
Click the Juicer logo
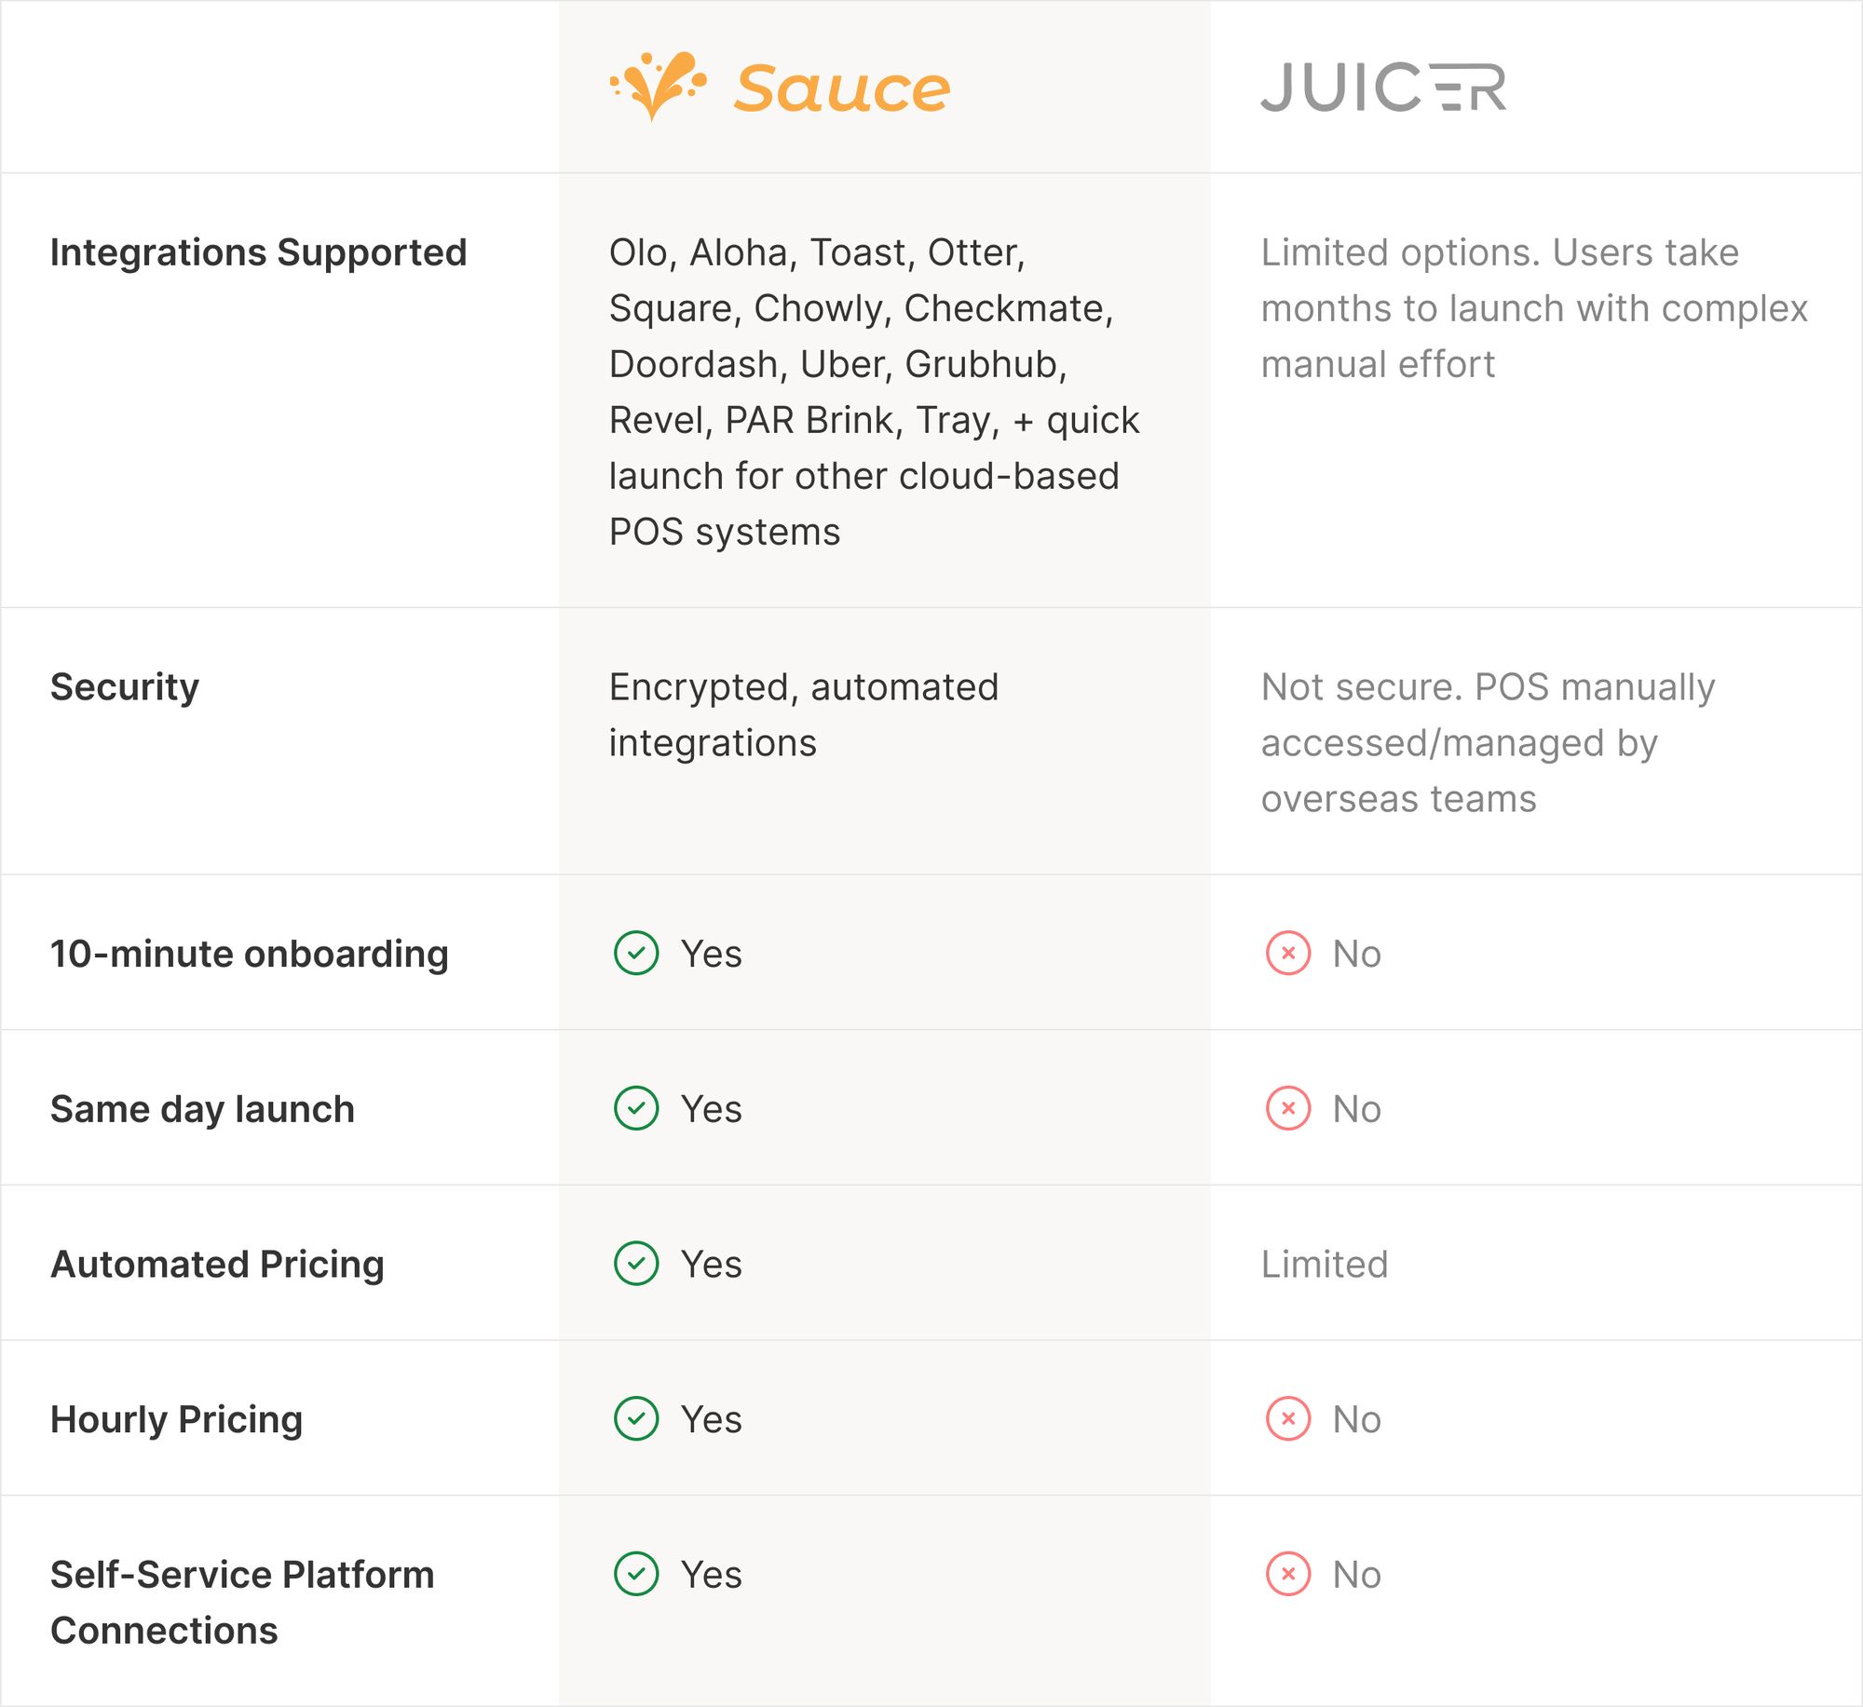(x=1383, y=88)
